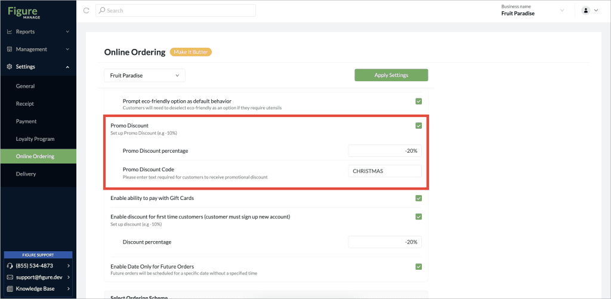Click the Apply Settings button
The width and height of the screenshot is (611, 299).
[x=391, y=75]
